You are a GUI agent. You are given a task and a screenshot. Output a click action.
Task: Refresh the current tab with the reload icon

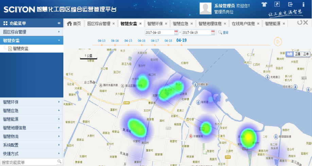pyautogui.click(x=299, y=23)
